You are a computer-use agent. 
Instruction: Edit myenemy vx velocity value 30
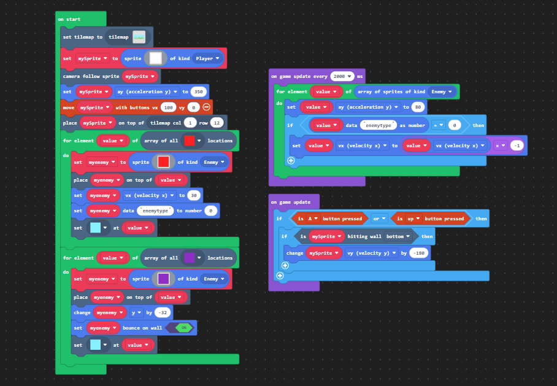[x=194, y=195]
